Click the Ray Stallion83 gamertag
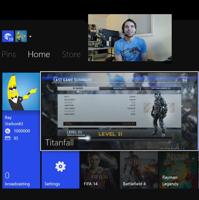 (x=14, y=121)
